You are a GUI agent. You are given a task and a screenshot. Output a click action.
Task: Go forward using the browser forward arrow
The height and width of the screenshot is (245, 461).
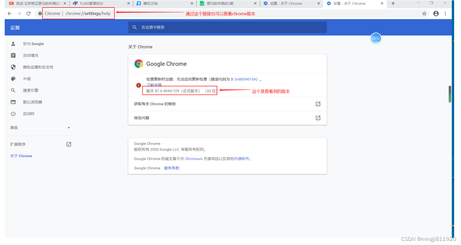[19, 13]
